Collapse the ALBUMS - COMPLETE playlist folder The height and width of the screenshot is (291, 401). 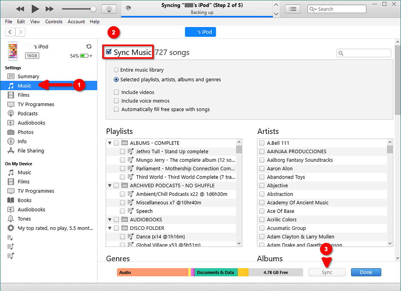pyautogui.click(x=110, y=143)
